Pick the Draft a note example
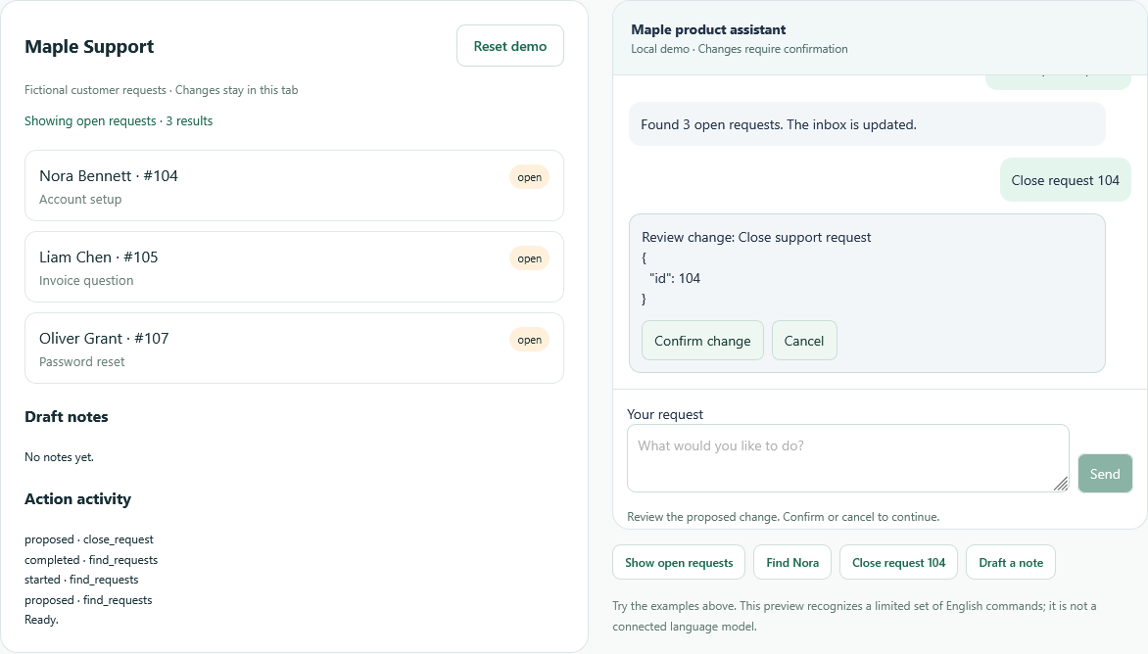 1010,563
